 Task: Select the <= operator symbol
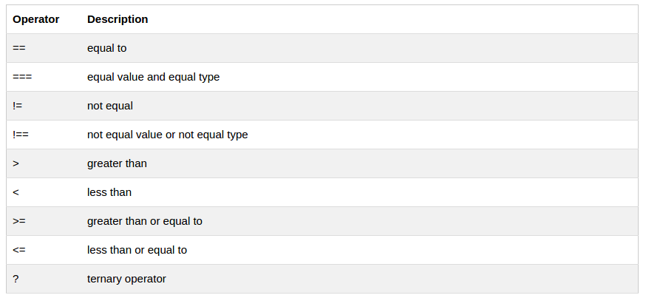[19, 250]
